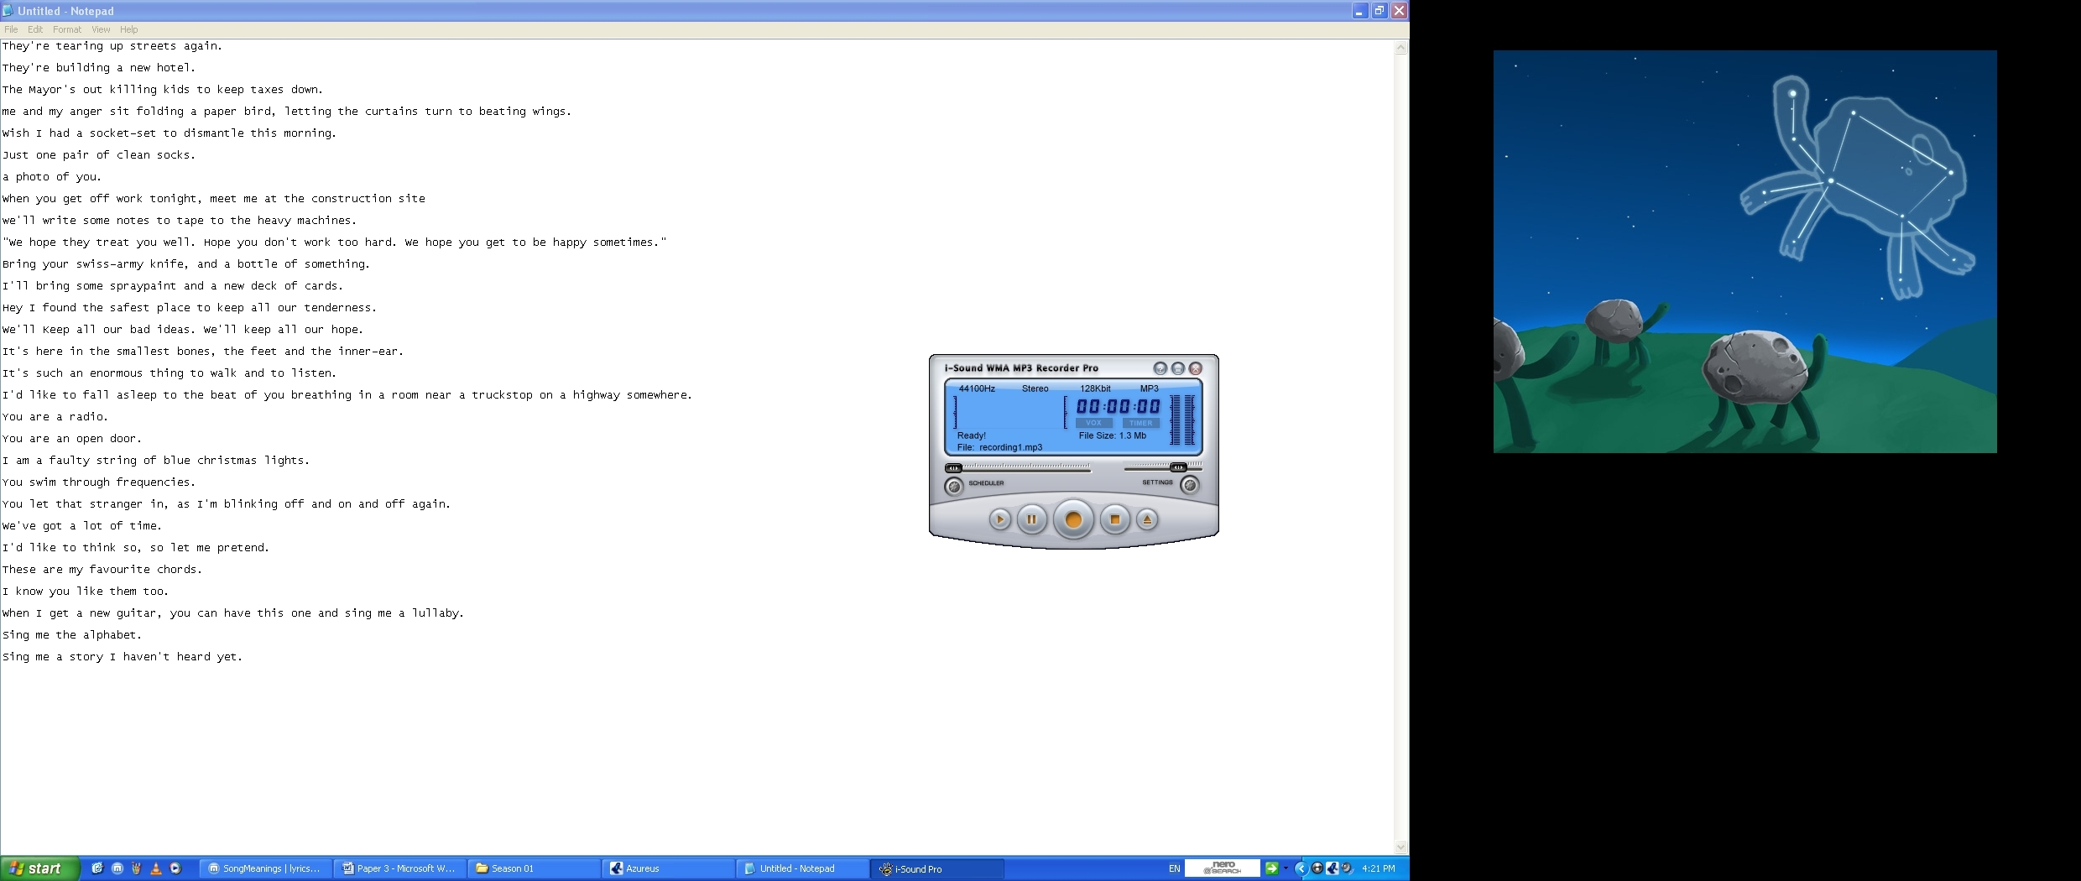
Task: Open the Scheduler knob button
Action: coord(954,486)
